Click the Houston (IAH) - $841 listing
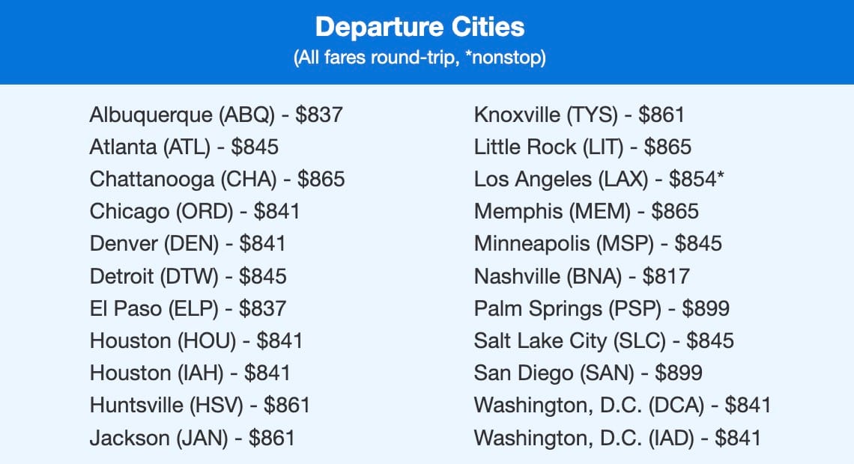854x464 pixels. [190, 373]
